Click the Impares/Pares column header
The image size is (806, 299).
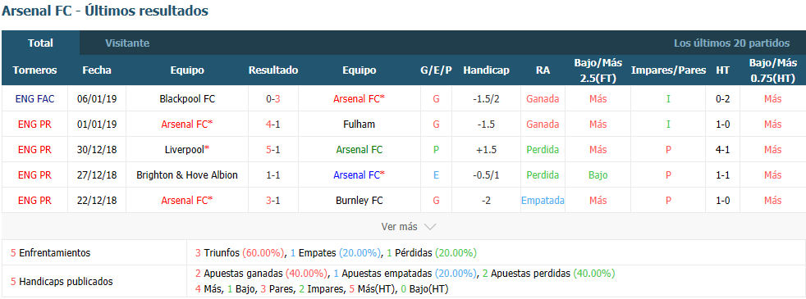click(x=668, y=70)
